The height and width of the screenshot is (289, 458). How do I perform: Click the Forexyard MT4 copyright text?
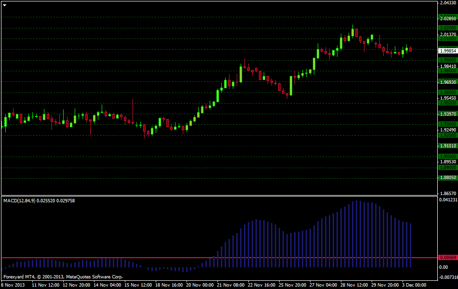[x=63, y=276]
